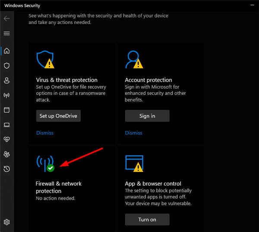Image resolution: width=259 pixels, height=232 pixels.
Task: Click the 'No action needed.' status text
Action: (56, 198)
